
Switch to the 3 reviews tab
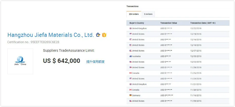click(148, 14)
